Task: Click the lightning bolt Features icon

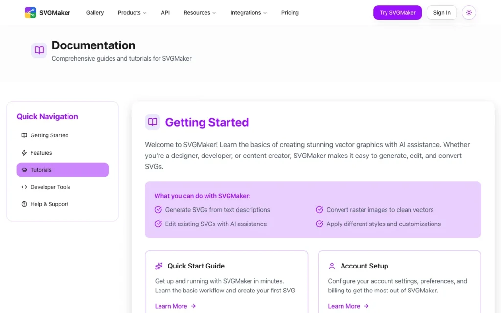Action: [x=24, y=153]
